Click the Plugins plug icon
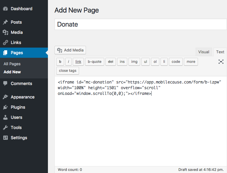 5,107
